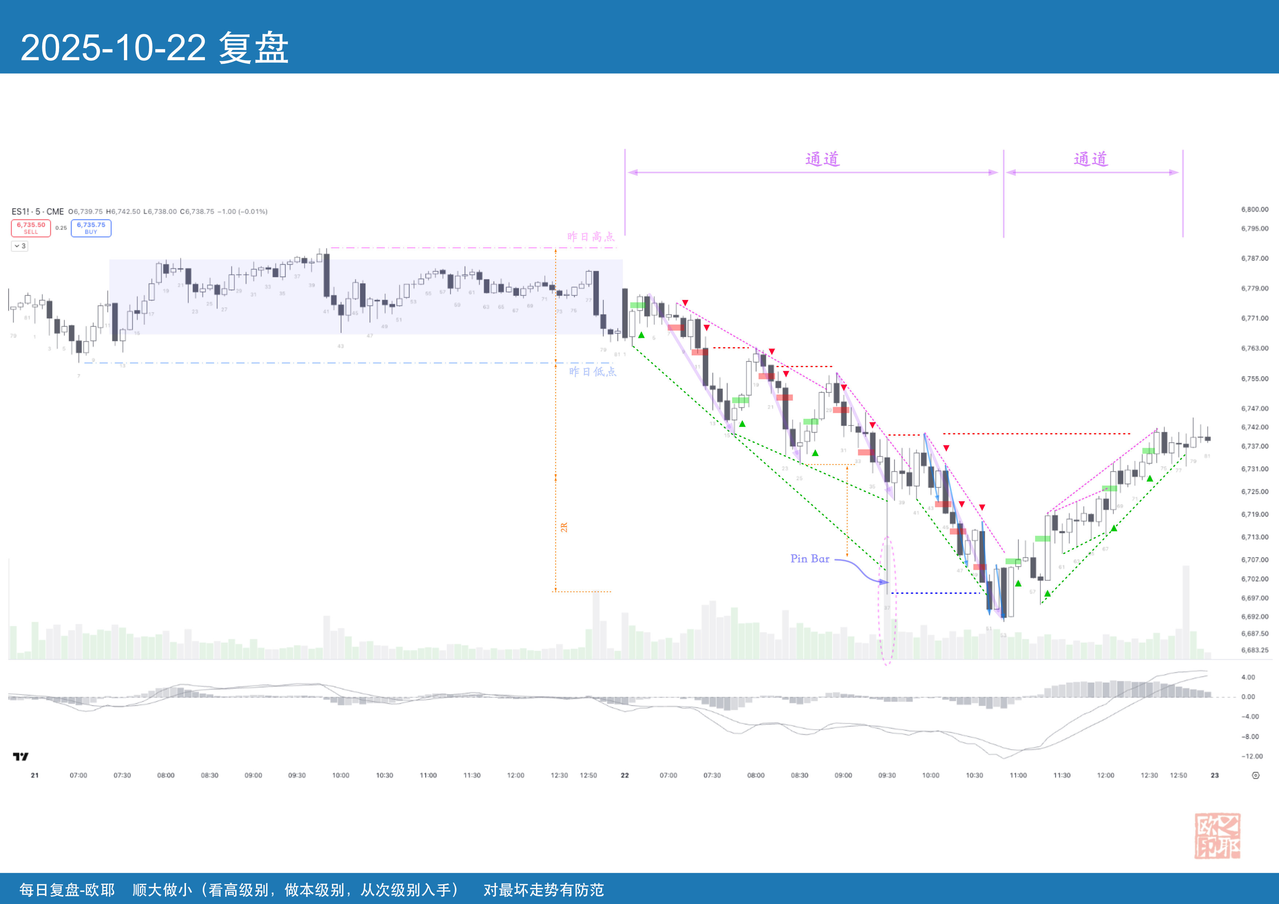Image resolution: width=1279 pixels, height=904 pixels.
Task: Click the left 通道 range arrow label
Action: pos(822,159)
